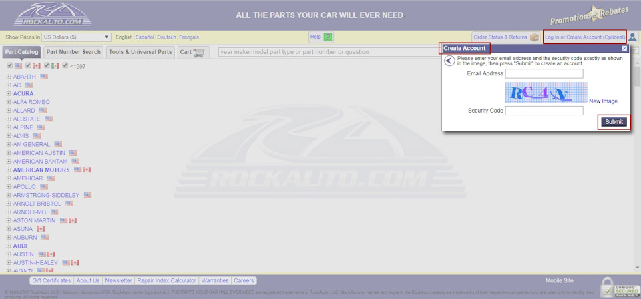The height and width of the screenshot is (299, 641).
Task: Switch language to Français
Action: (x=189, y=37)
